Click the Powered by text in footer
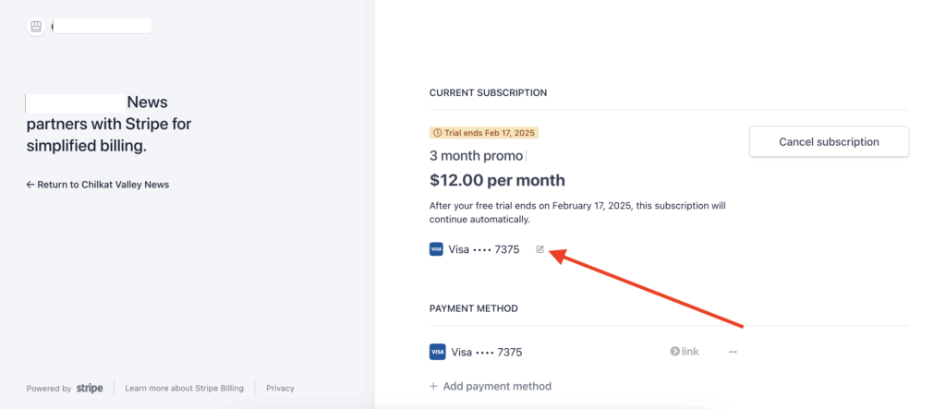 49,389
